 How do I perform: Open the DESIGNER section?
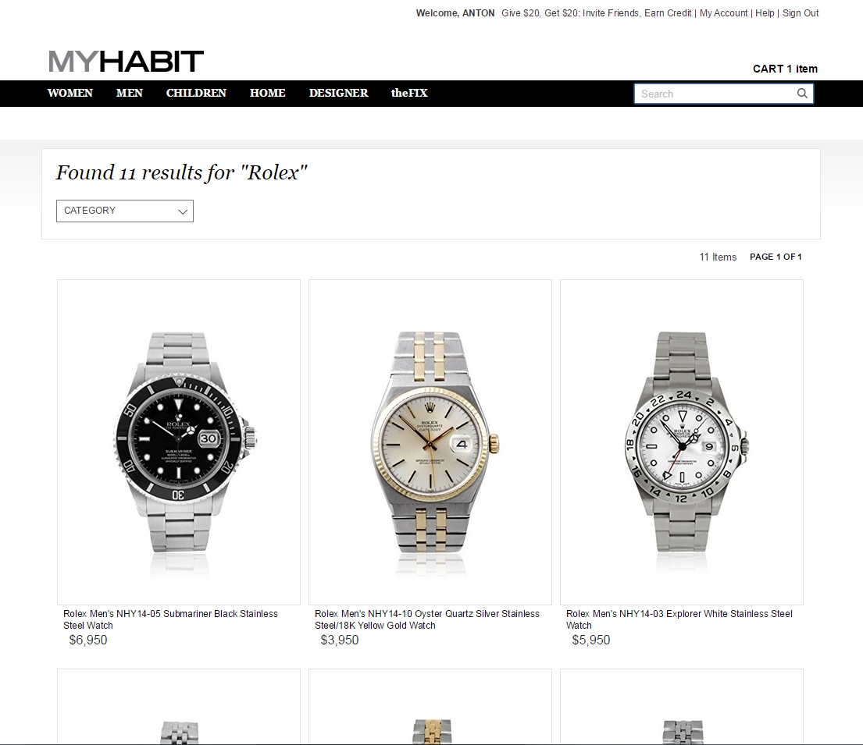[338, 93]
